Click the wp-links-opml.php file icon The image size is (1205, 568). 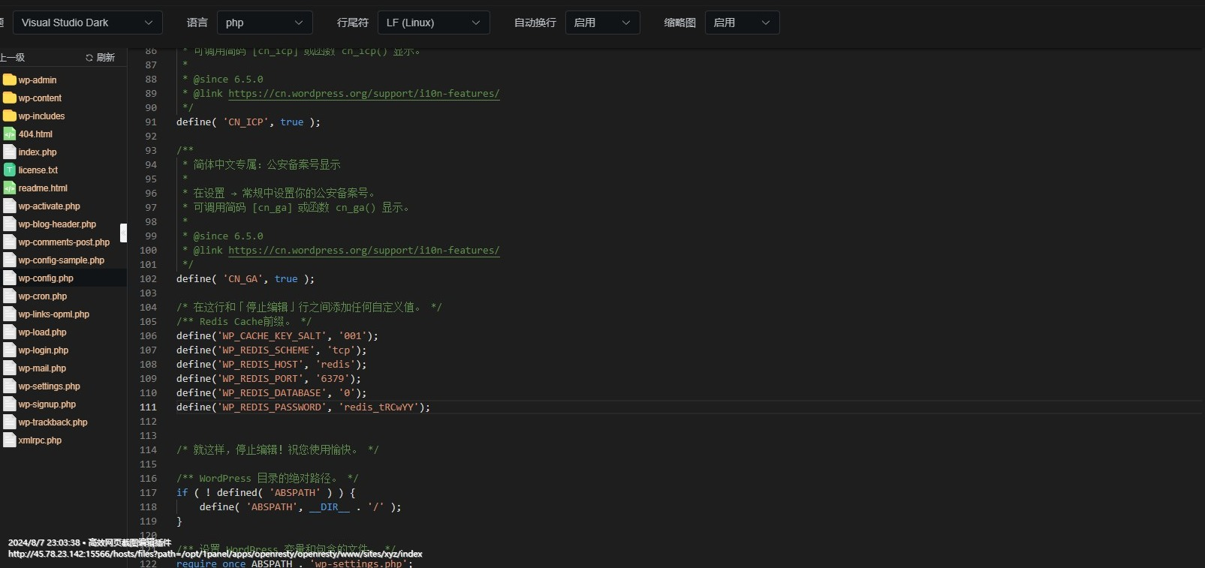[10, 314]
